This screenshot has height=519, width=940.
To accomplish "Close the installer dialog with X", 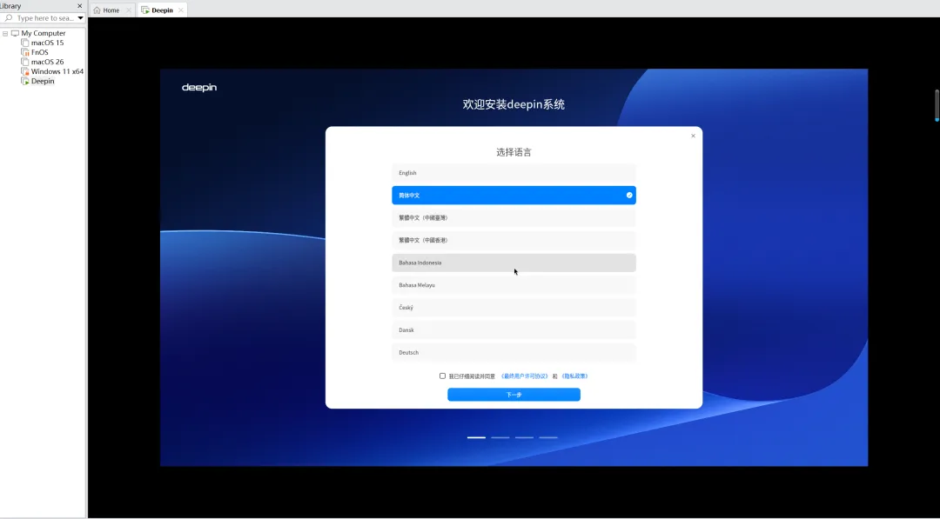I will click(693, 136).
